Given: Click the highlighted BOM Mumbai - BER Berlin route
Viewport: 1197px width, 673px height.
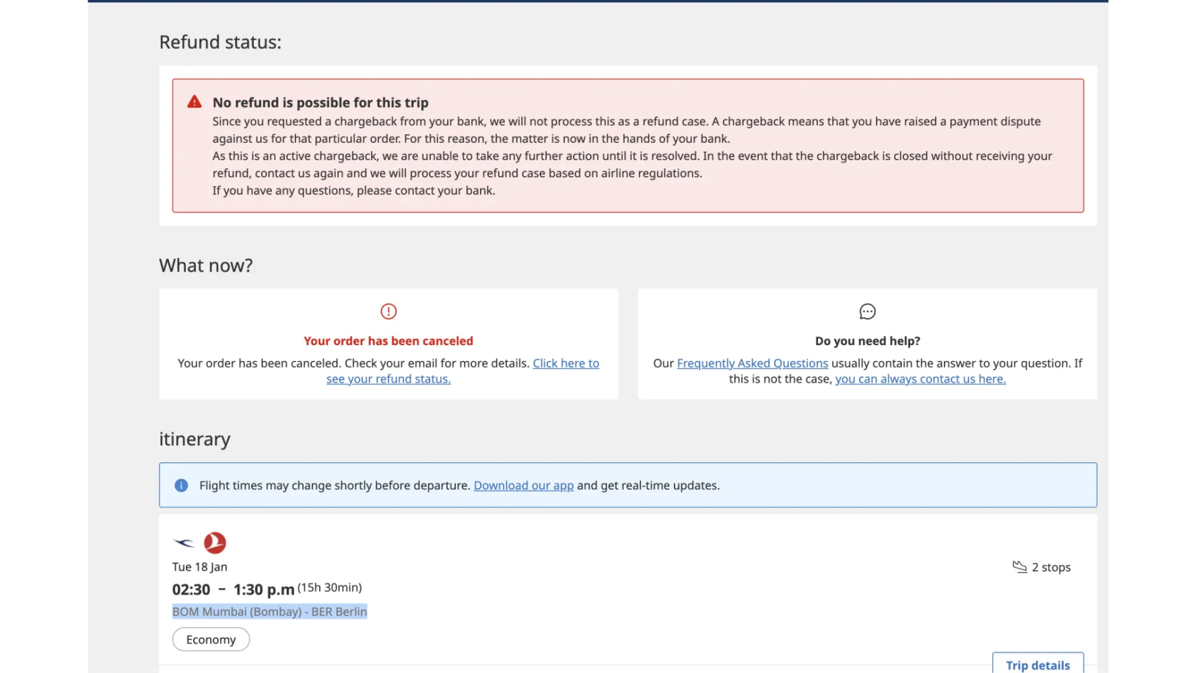Looking at the screenshot, I should coord(269,612).
